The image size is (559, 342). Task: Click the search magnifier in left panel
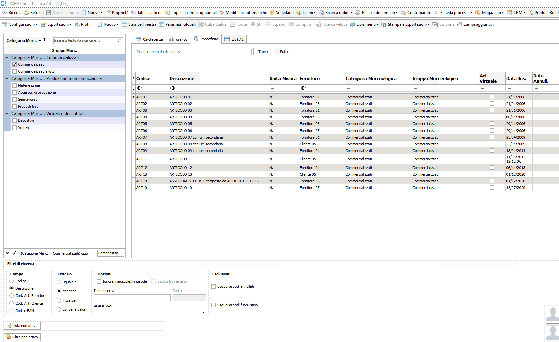click(x=119, y=40)
